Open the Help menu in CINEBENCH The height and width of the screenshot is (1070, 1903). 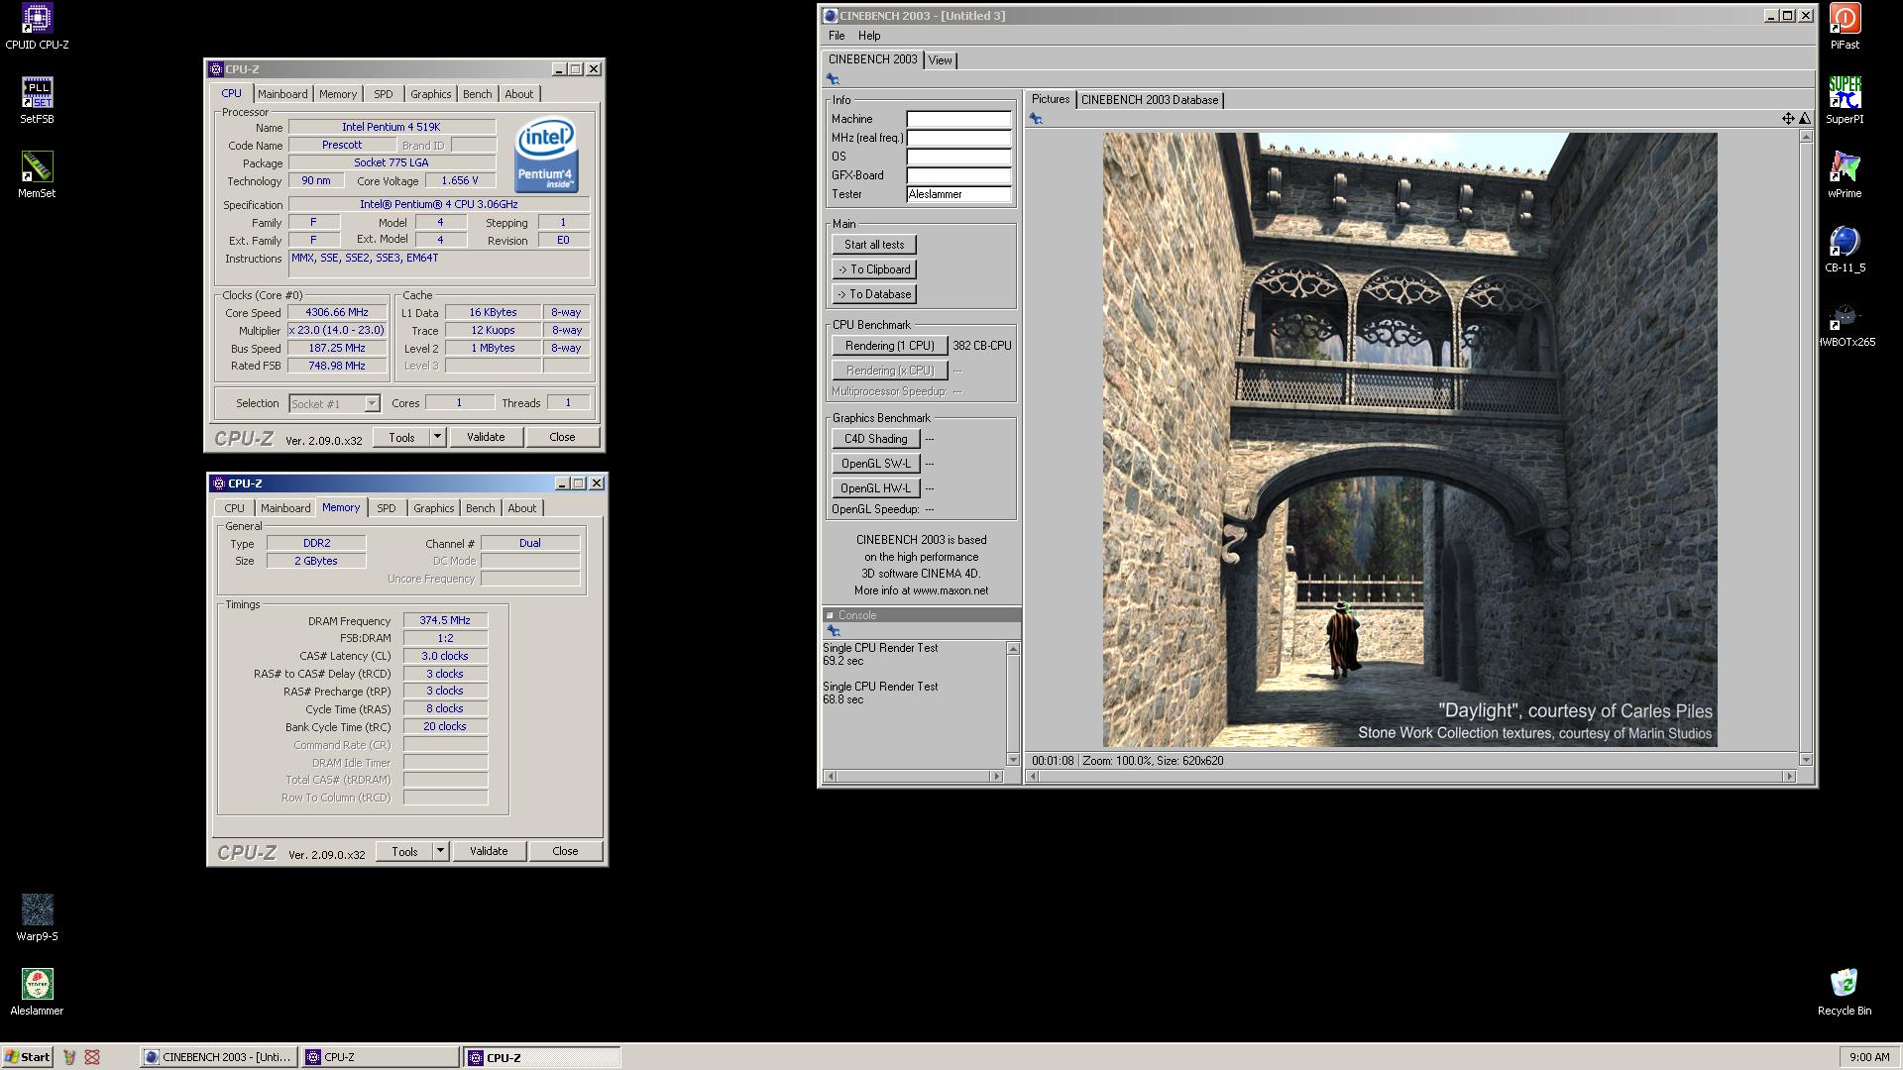869,36
